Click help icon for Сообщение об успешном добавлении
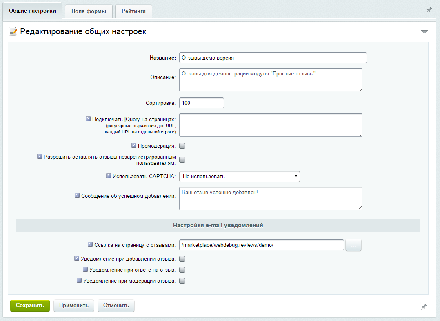This screenshot has width=440, height=321. point(77,195)
